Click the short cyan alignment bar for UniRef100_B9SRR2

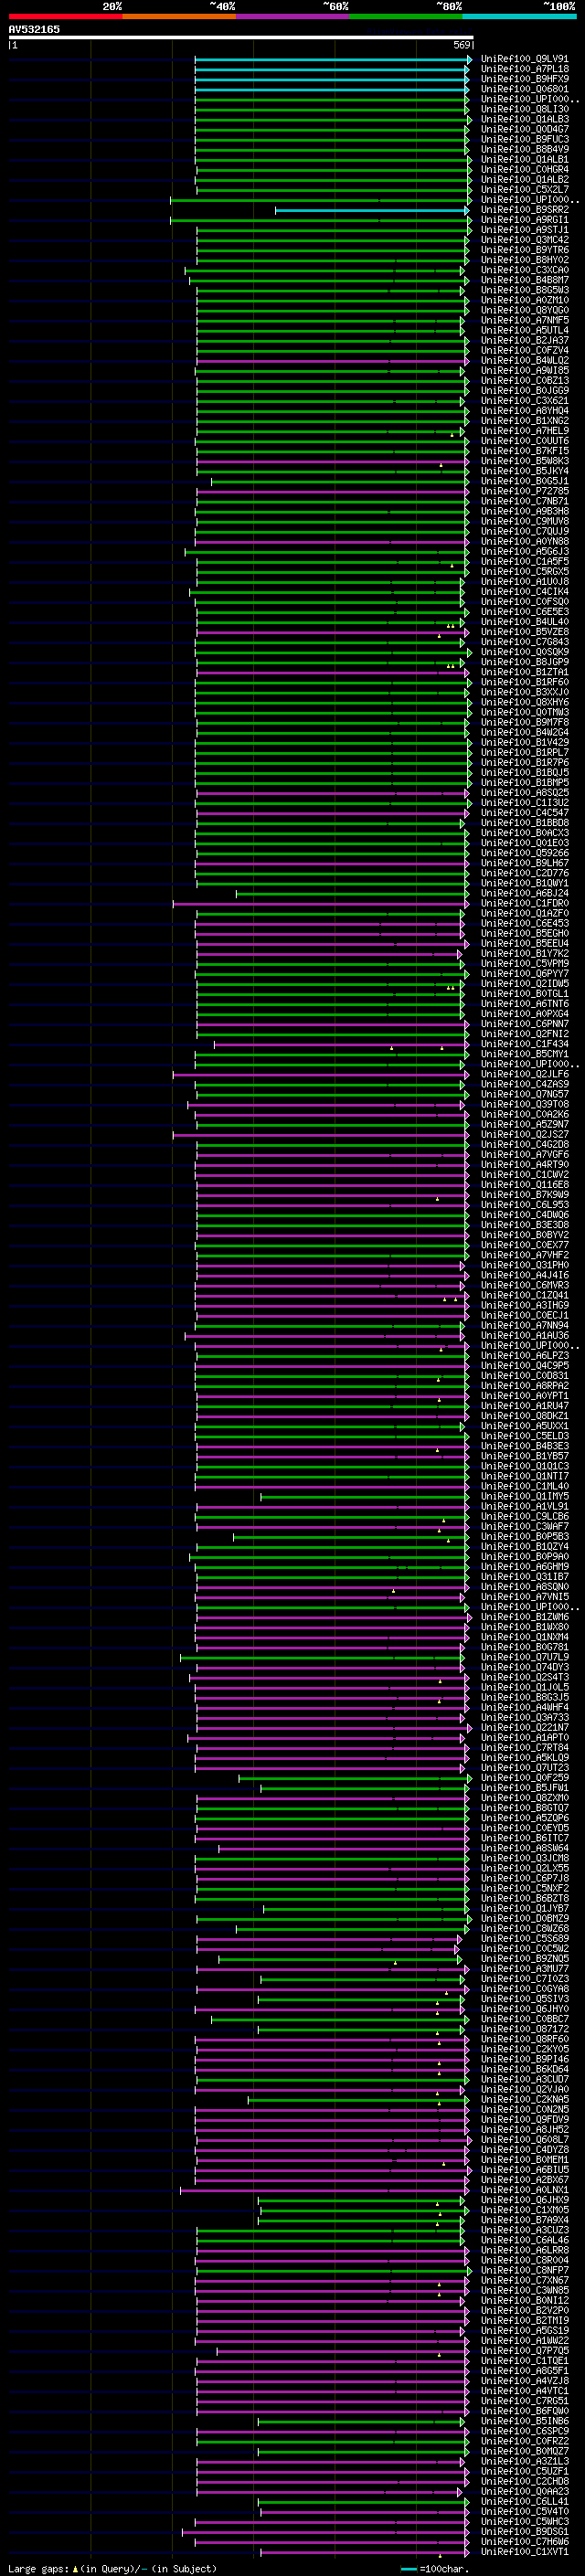(371, 210)
